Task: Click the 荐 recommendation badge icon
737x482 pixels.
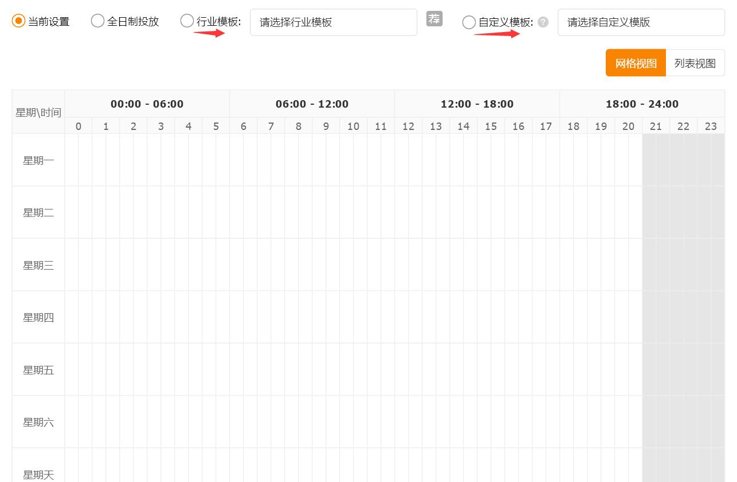Action: 434,19
